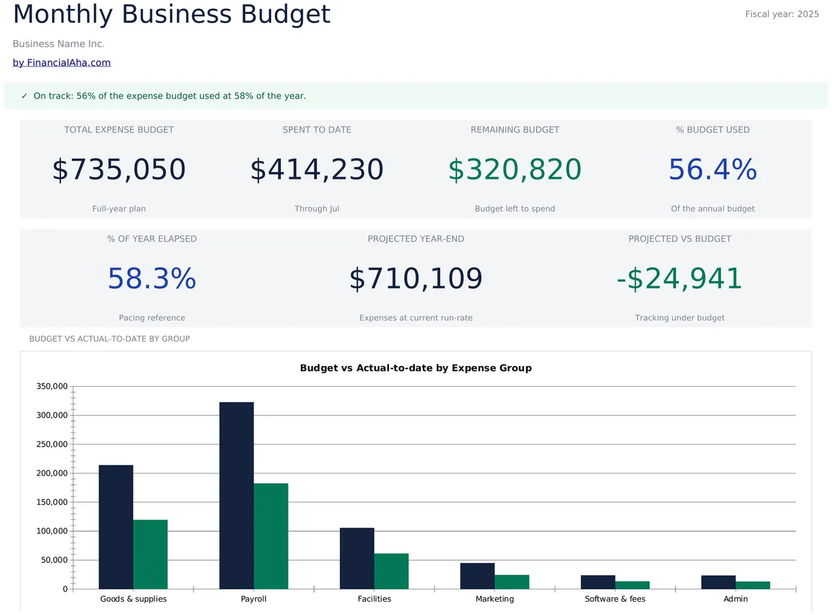The height and width of the screenshot is (615, 832).
Task: Click the 150,000 y-axis label
Action: click(x=52, y=503)
